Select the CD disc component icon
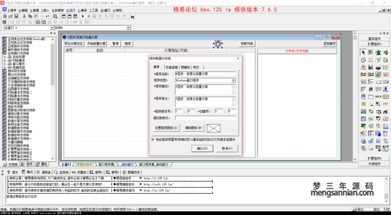This screenshot has width=391, height=215. (371, 127)
